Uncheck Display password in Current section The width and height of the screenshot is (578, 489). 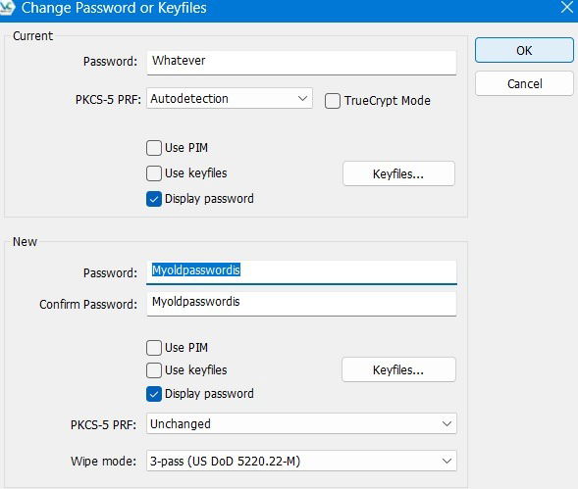click(154, 199)
